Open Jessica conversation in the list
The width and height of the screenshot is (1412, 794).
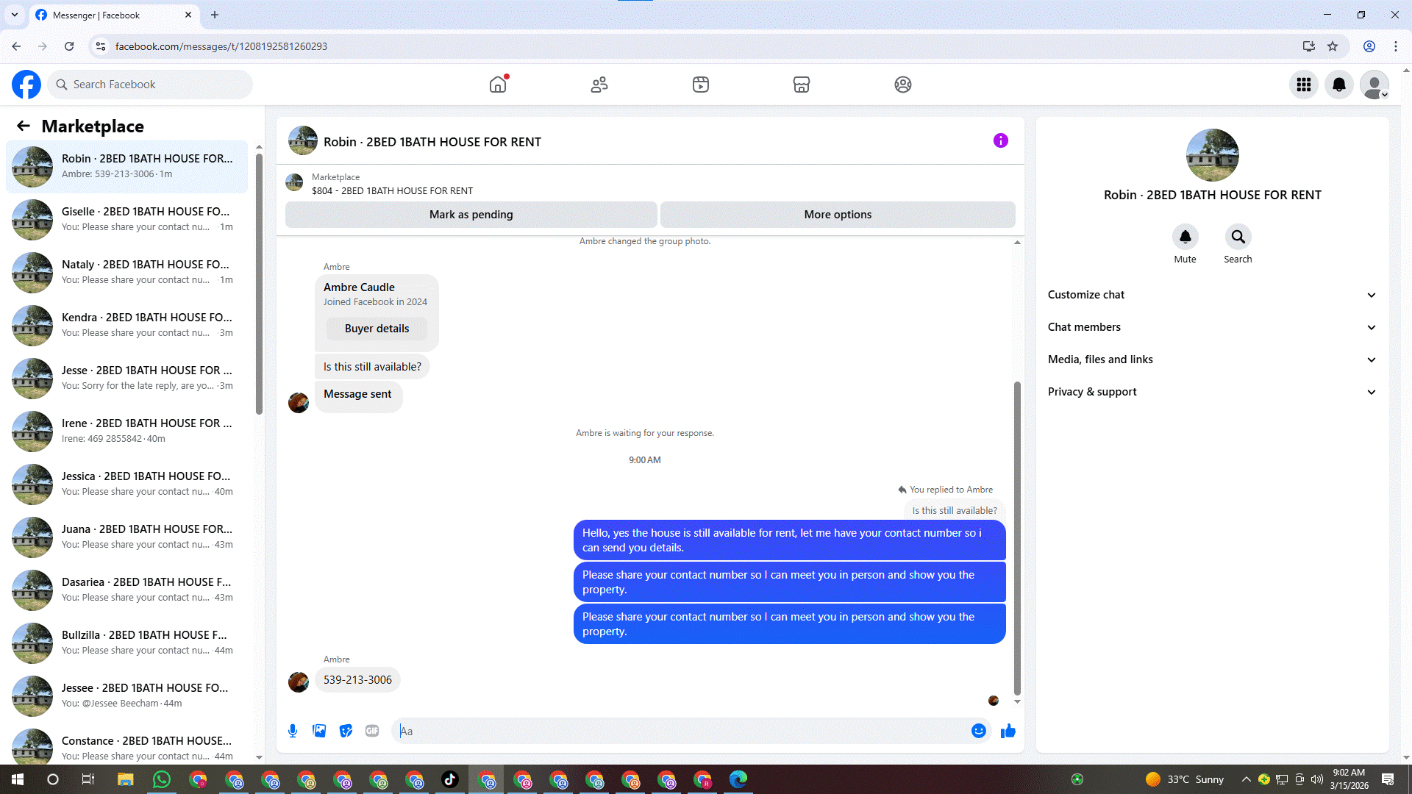pyautogui.click(x=126, y=484)
